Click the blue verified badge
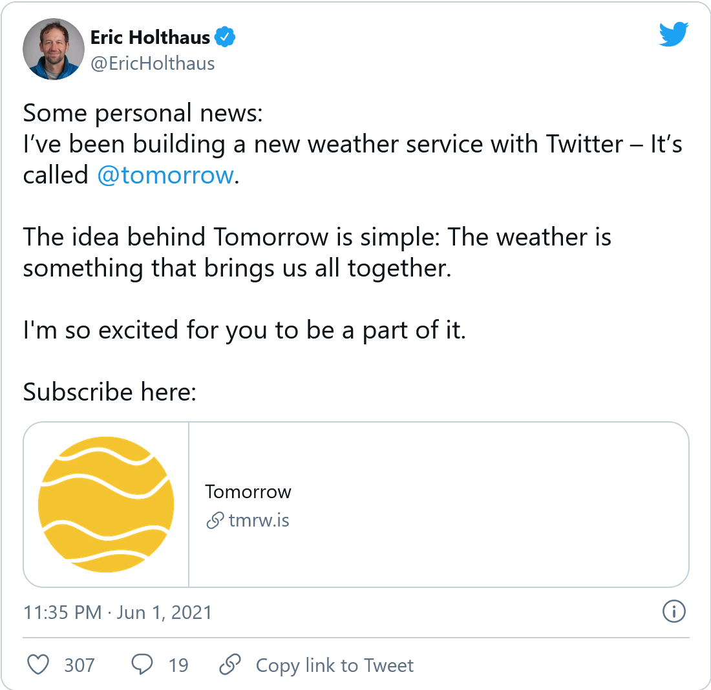This screenshot has width=711, height=690. point(224,37)
